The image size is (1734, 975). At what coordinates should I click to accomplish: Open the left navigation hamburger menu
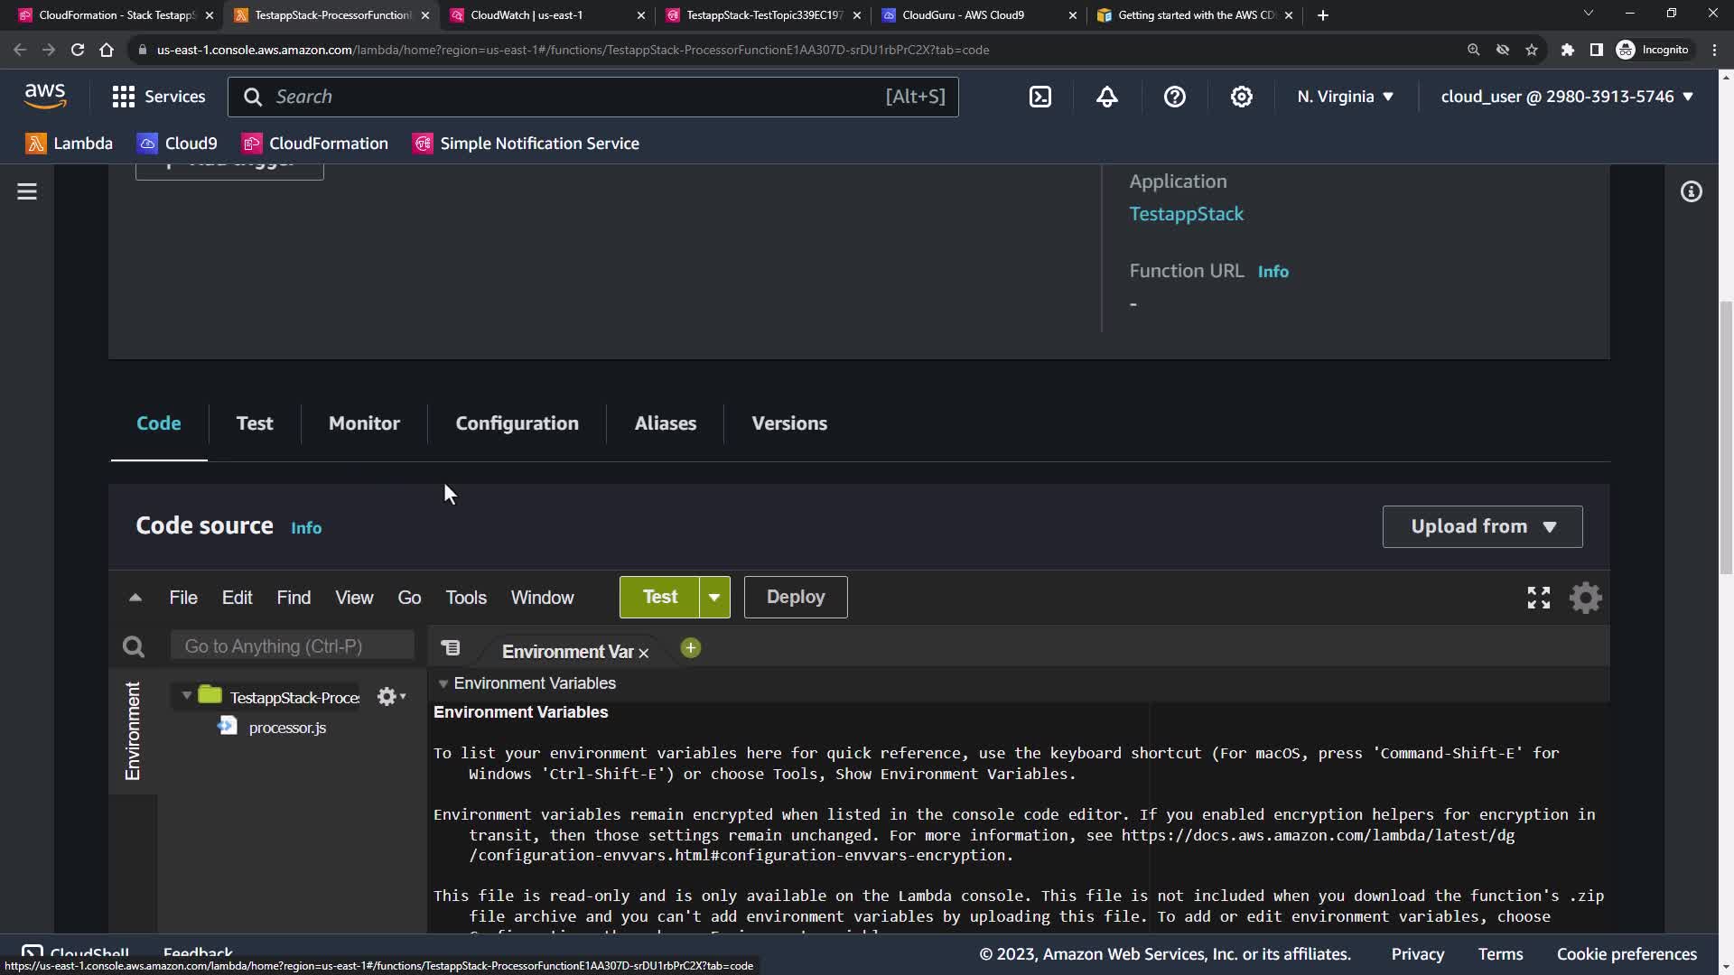(27, 191)
